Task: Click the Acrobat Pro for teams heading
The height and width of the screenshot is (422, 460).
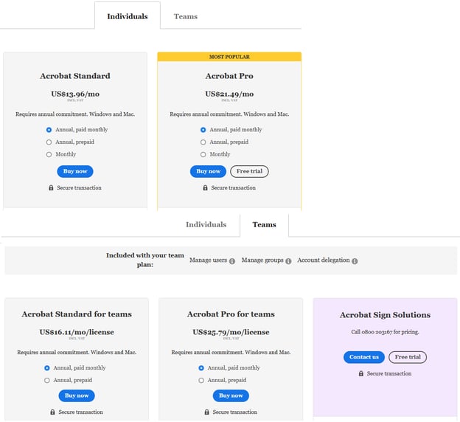Action: [x=231, y=314]
